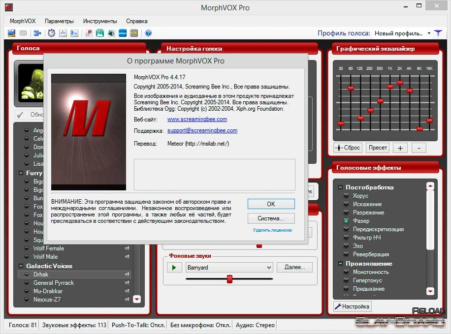Click signal bars icon on Drhak row

(x=127, y=274)
